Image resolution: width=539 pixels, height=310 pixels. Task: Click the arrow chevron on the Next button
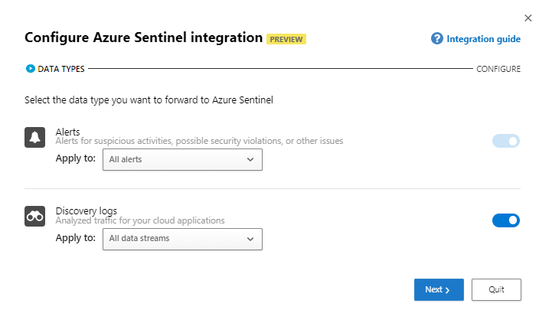click(x=447, y=290)
